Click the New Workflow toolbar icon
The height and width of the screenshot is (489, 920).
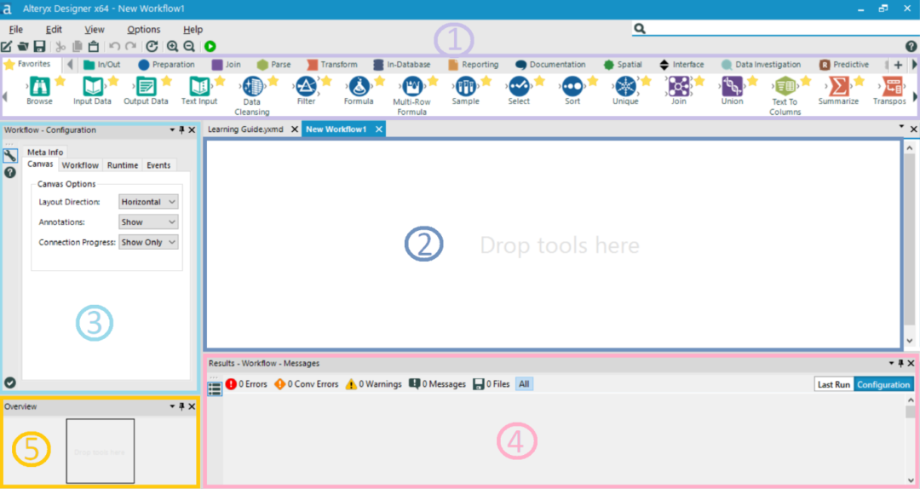tap(7, 46)
